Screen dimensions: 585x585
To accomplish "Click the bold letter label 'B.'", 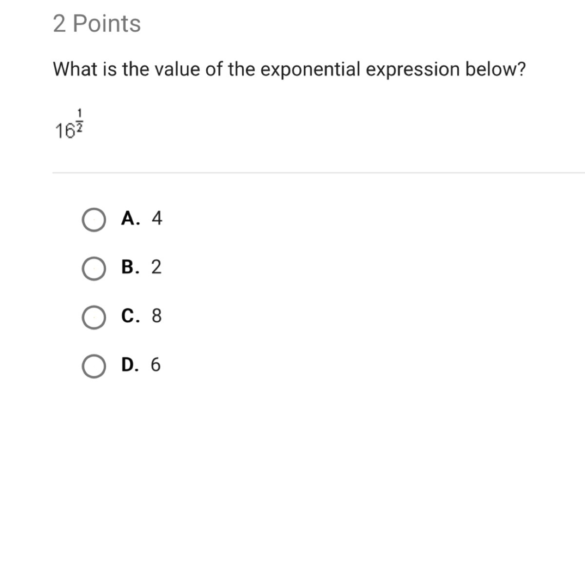I will 131,267.
